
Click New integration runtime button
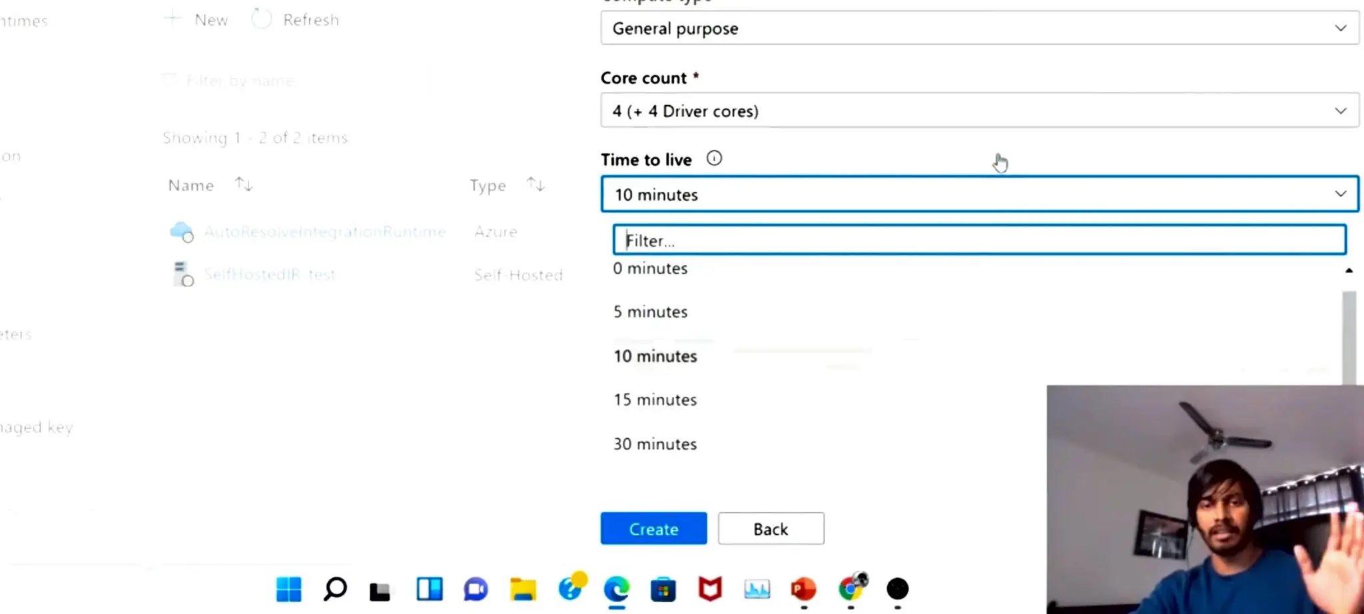[x=196, y=20]
